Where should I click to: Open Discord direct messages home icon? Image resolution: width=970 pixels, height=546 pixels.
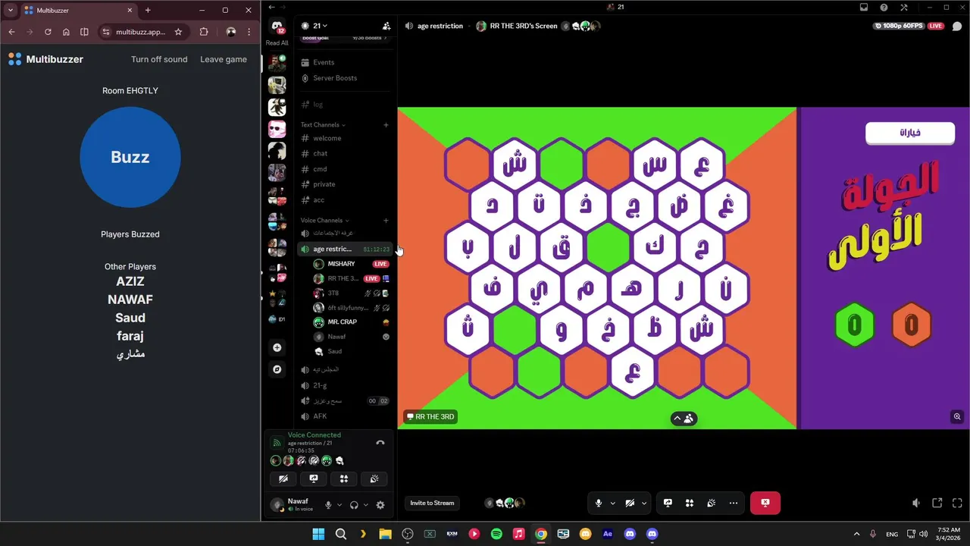[277, 27]
